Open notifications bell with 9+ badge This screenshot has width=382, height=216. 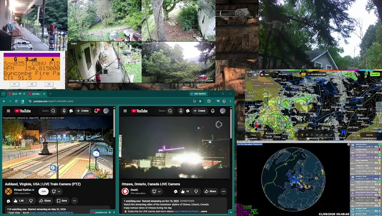pos(97,111)
